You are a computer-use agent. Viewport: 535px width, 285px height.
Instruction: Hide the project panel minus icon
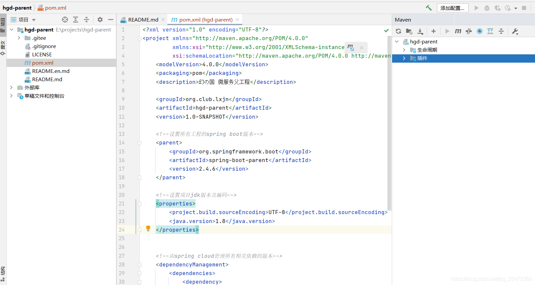click(x=111, y=20)
